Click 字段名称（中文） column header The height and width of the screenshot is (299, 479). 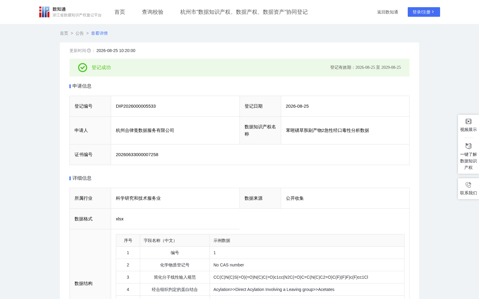click(175, 240)
